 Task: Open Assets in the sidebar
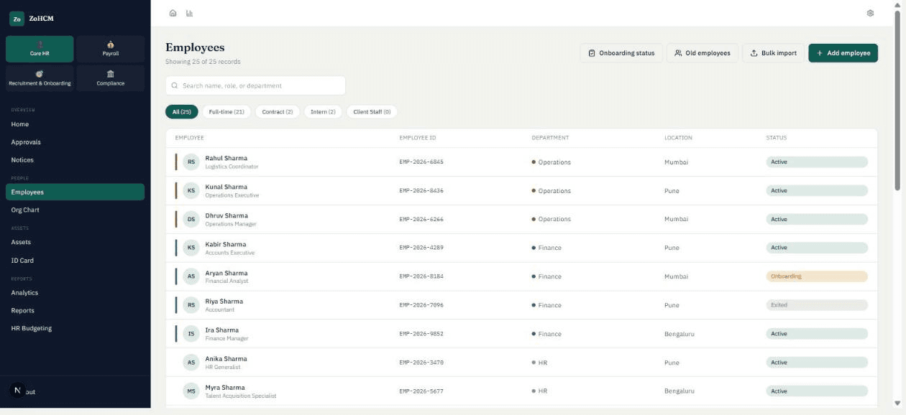pyautogui.click(x=75, y=242)
